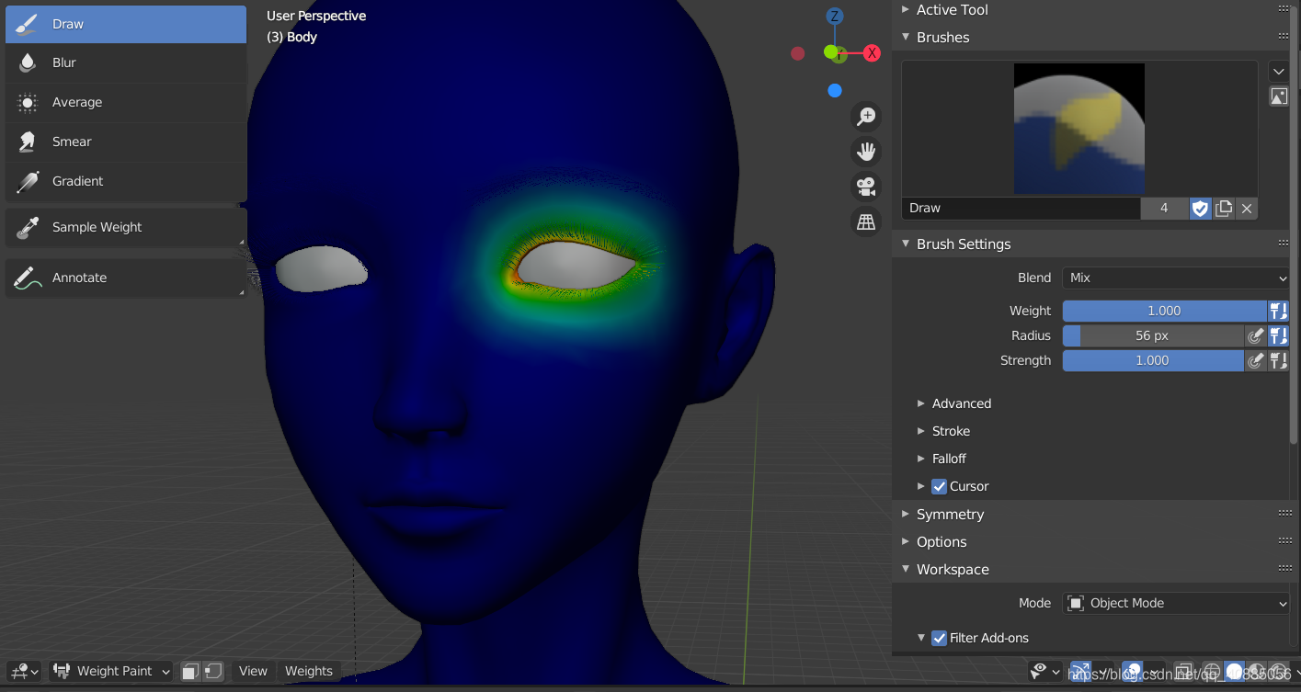Viewport: 1301px width, 692px height.
Task: Toggle fake user shield for Draw brush
Action: [x=1200, y=209]
